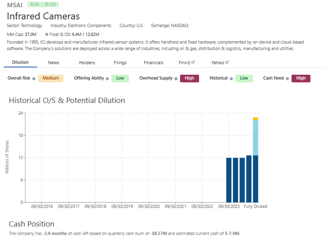
Task: Click the info icon before Float & OS
Action: [x=47, y=35]
